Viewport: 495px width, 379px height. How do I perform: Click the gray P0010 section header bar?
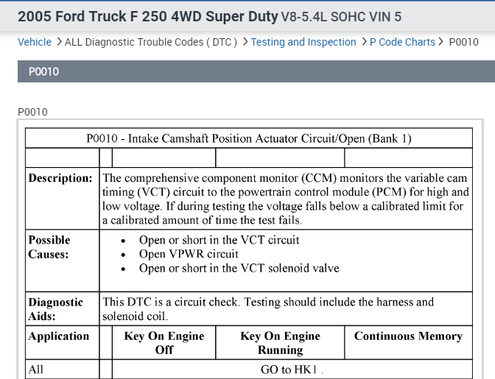pos(248,72)
